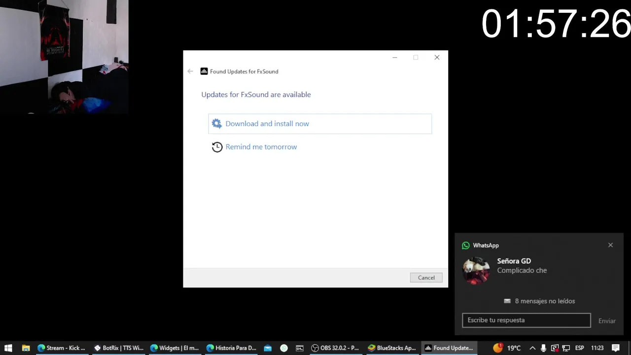Switch to BotRix TTS taskbar window

(119, 348)
